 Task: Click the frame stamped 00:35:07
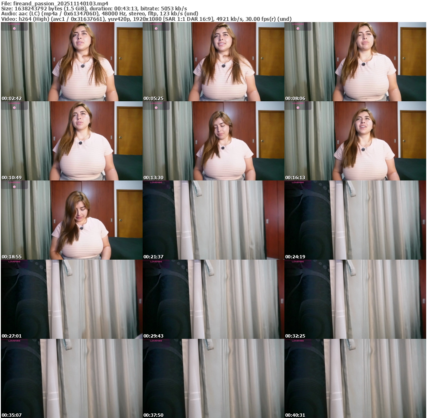click(x=71, y=378)
